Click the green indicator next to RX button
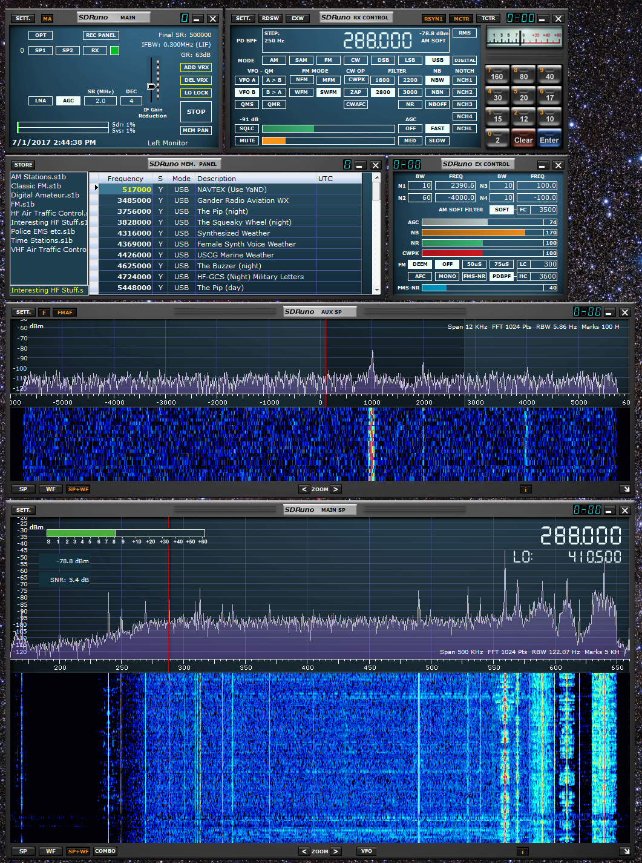 [x=114, y=50]
